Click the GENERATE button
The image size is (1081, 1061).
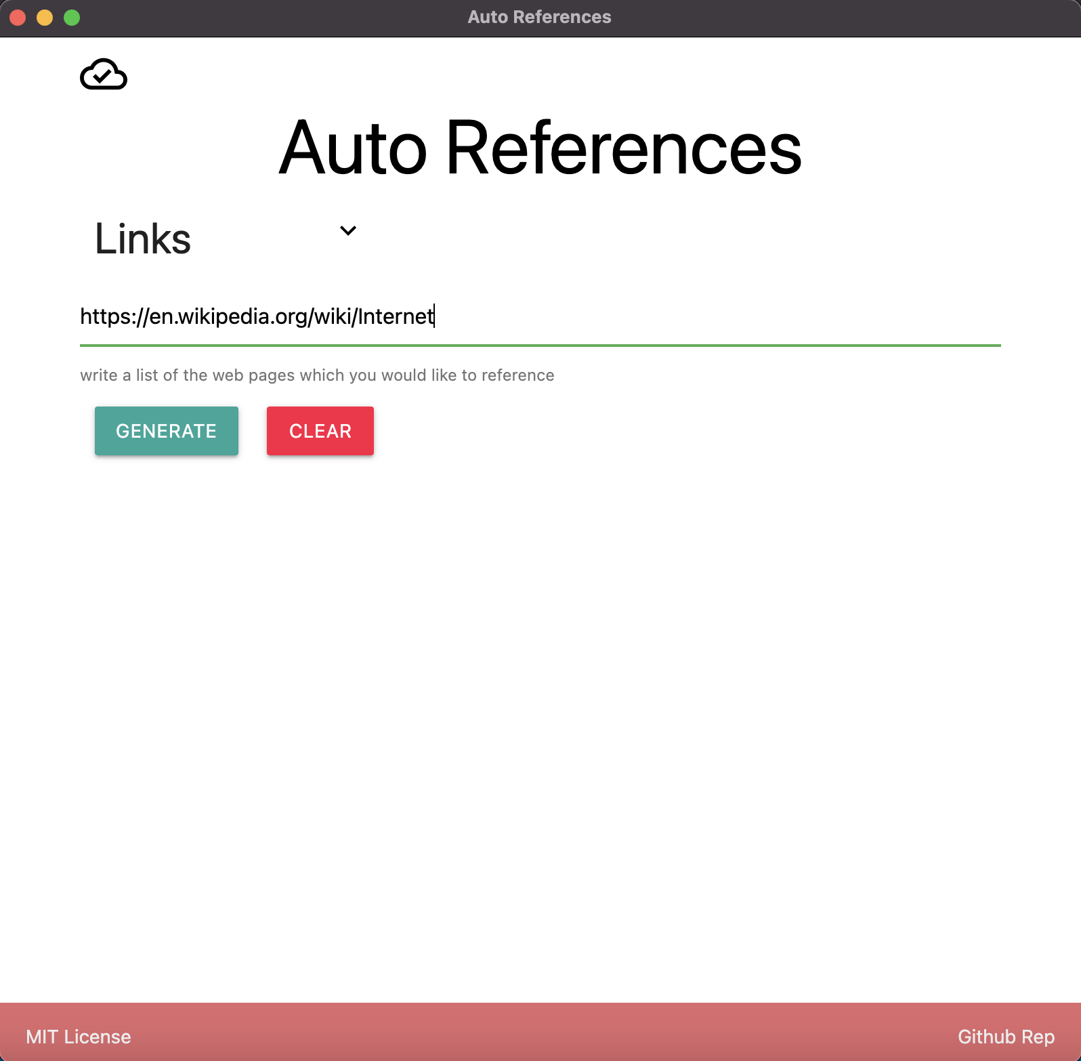click(x=167, y=431)
